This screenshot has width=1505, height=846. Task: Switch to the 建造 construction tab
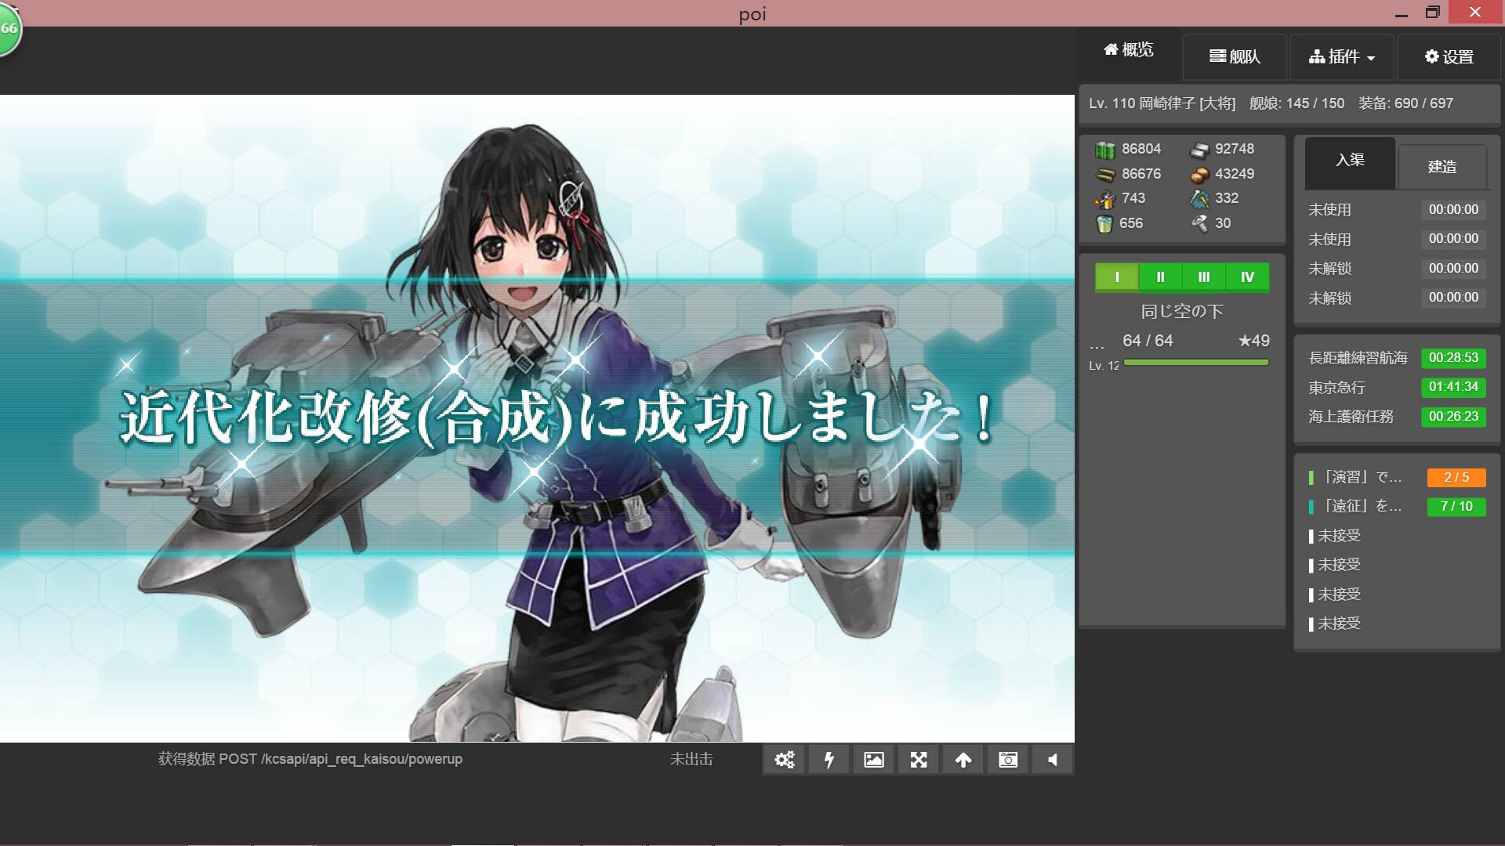[x=1442, y=166]
